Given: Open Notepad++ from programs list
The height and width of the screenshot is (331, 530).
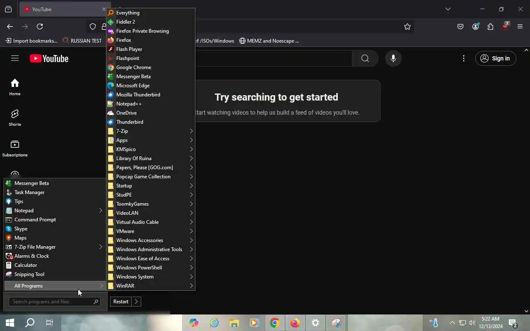Looking at the screenshot, I should point(151,104).
